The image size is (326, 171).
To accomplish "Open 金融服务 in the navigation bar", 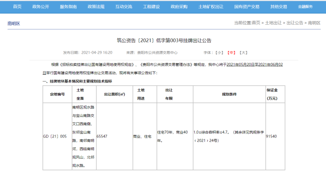I will click(305, 7).
